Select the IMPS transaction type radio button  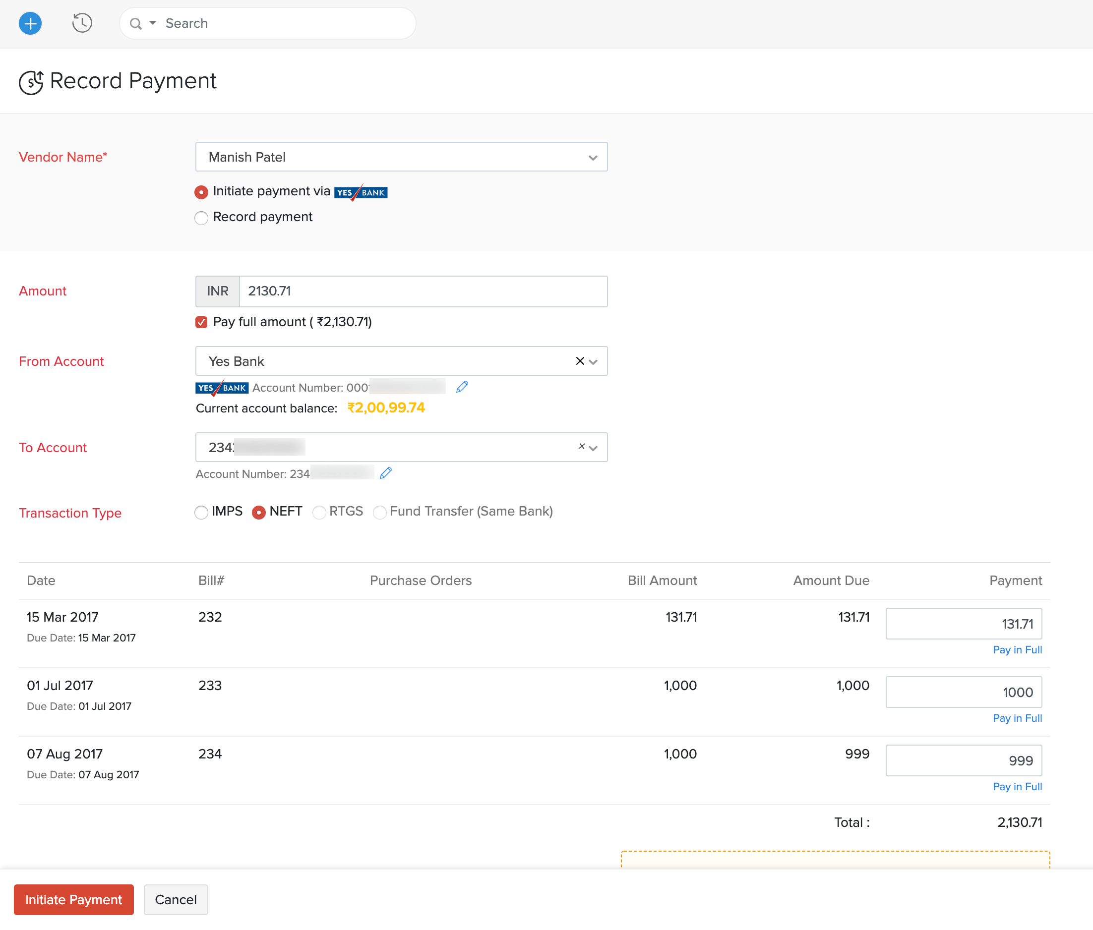(201, 511)
